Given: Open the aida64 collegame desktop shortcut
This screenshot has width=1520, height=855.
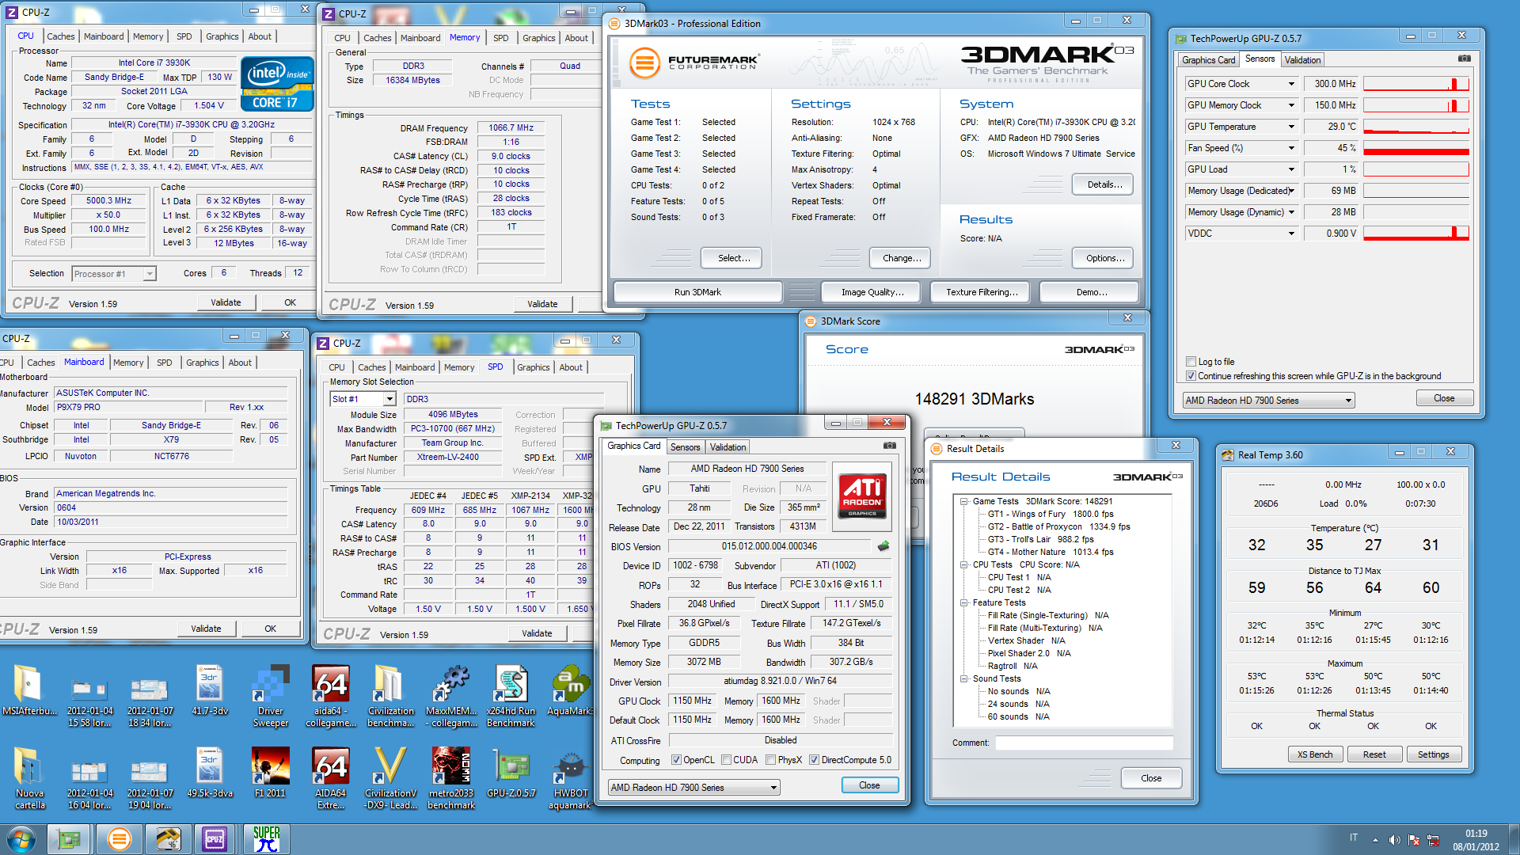Looking at the screenshot, I should pyautogui.click(x=331, y=696).
